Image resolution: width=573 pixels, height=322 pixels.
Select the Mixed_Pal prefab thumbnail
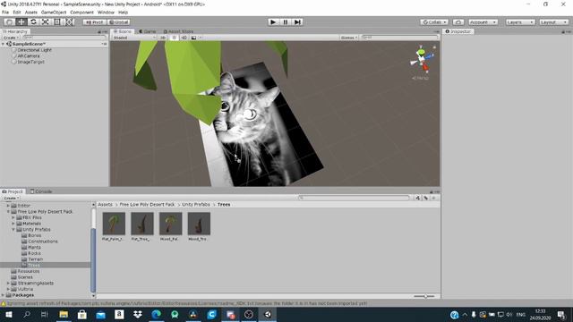(x=171, y=224)
